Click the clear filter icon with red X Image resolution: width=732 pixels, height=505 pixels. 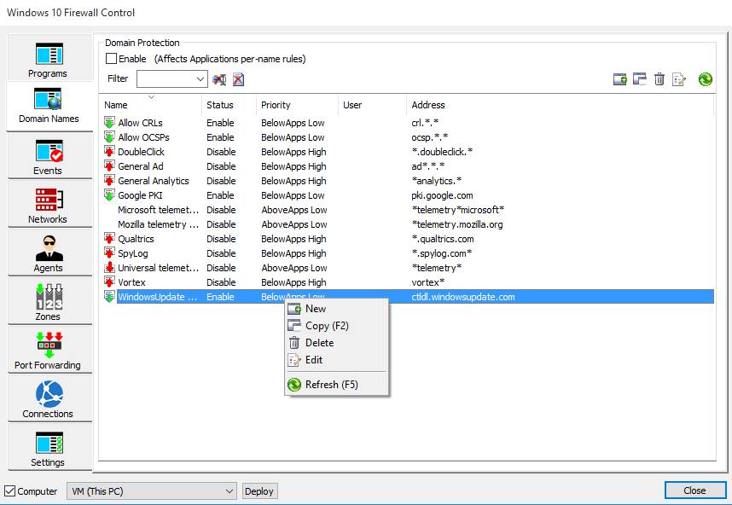(x=238, y=79)
